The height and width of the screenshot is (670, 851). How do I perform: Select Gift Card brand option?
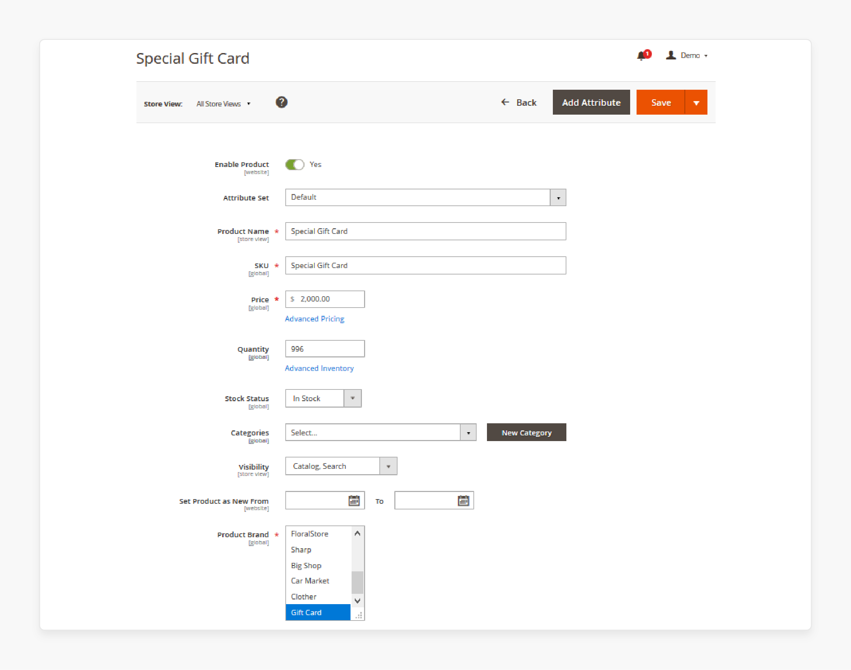point(318,612)
